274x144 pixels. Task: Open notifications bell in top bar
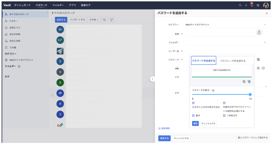point(252,5)
